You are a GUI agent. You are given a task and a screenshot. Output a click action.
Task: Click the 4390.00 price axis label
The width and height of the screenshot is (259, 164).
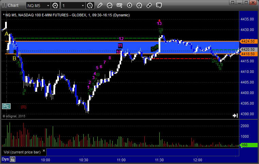point(247,114)
